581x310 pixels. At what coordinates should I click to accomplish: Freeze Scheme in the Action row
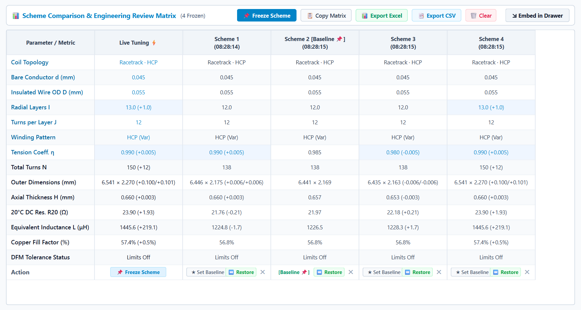(x=138, y=272)
